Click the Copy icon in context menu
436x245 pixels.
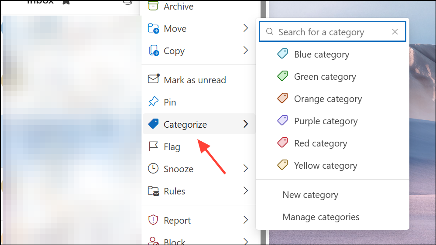[x=154, y=51]
